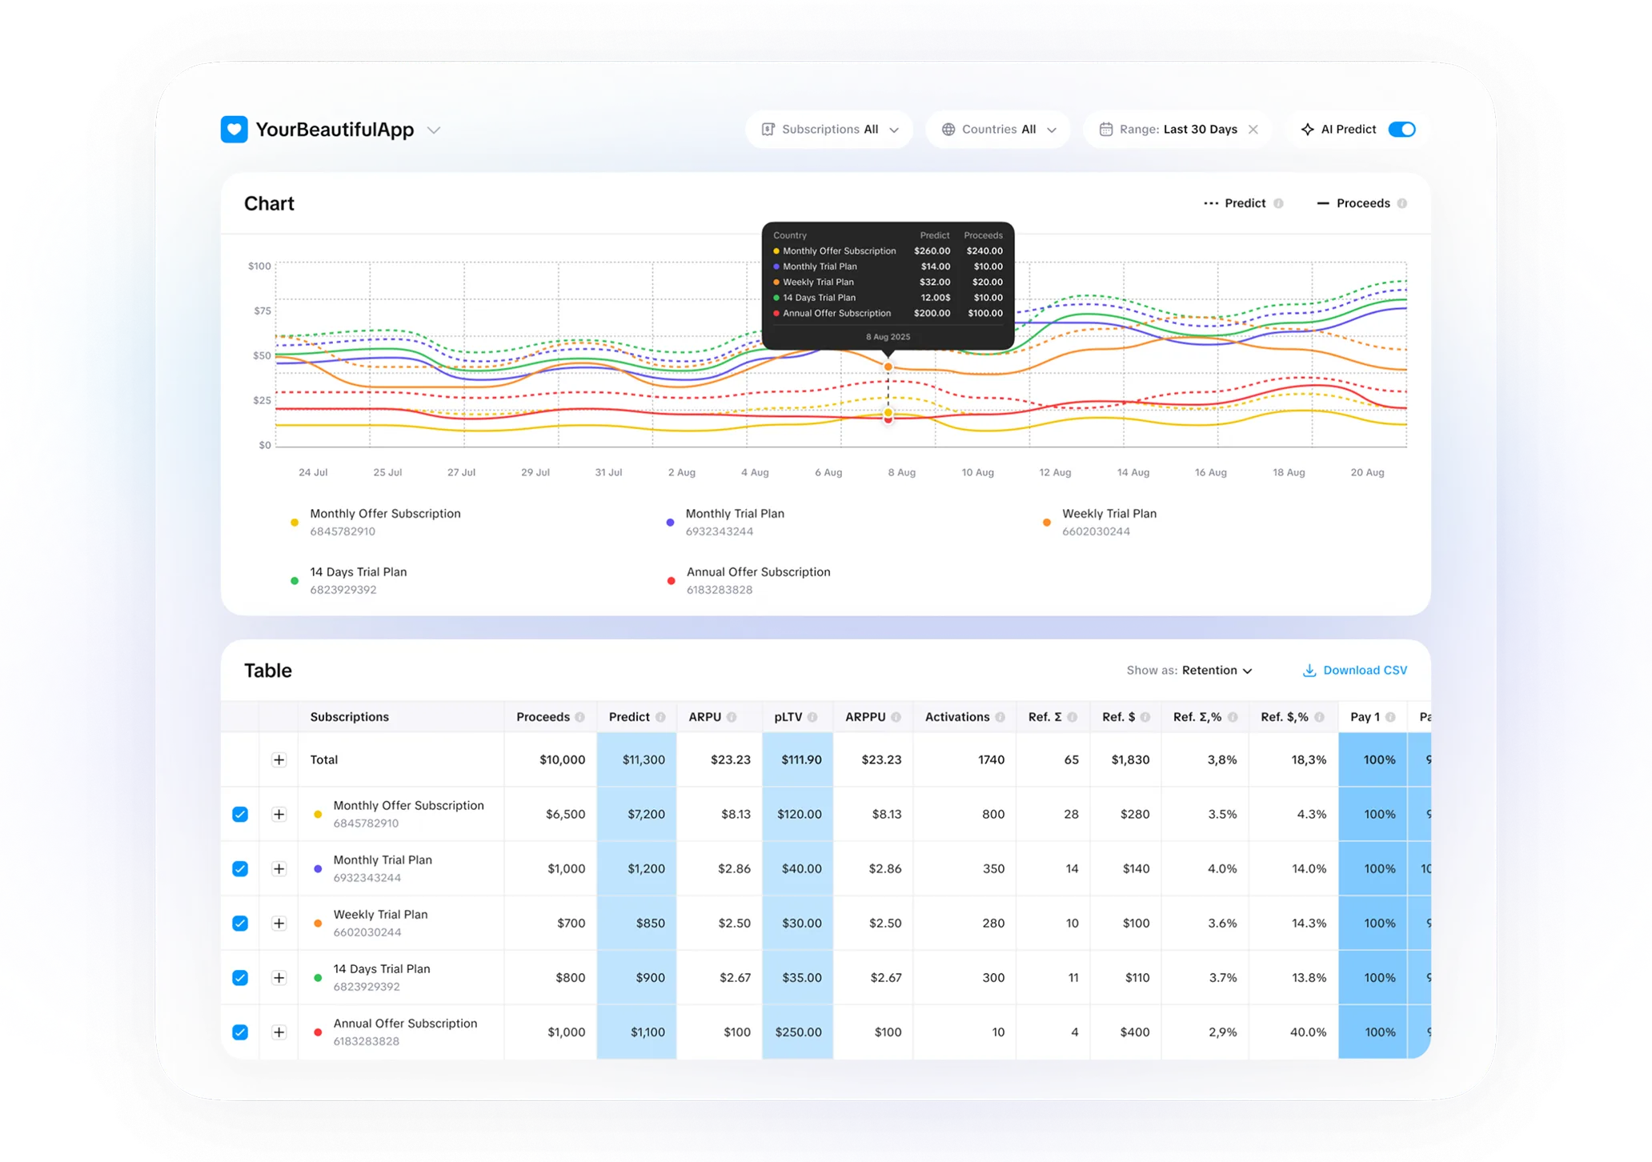Click the calendar icon in the Range filter
The width and height of the screenshot is (1652, 1162).
coord(1107,129)
